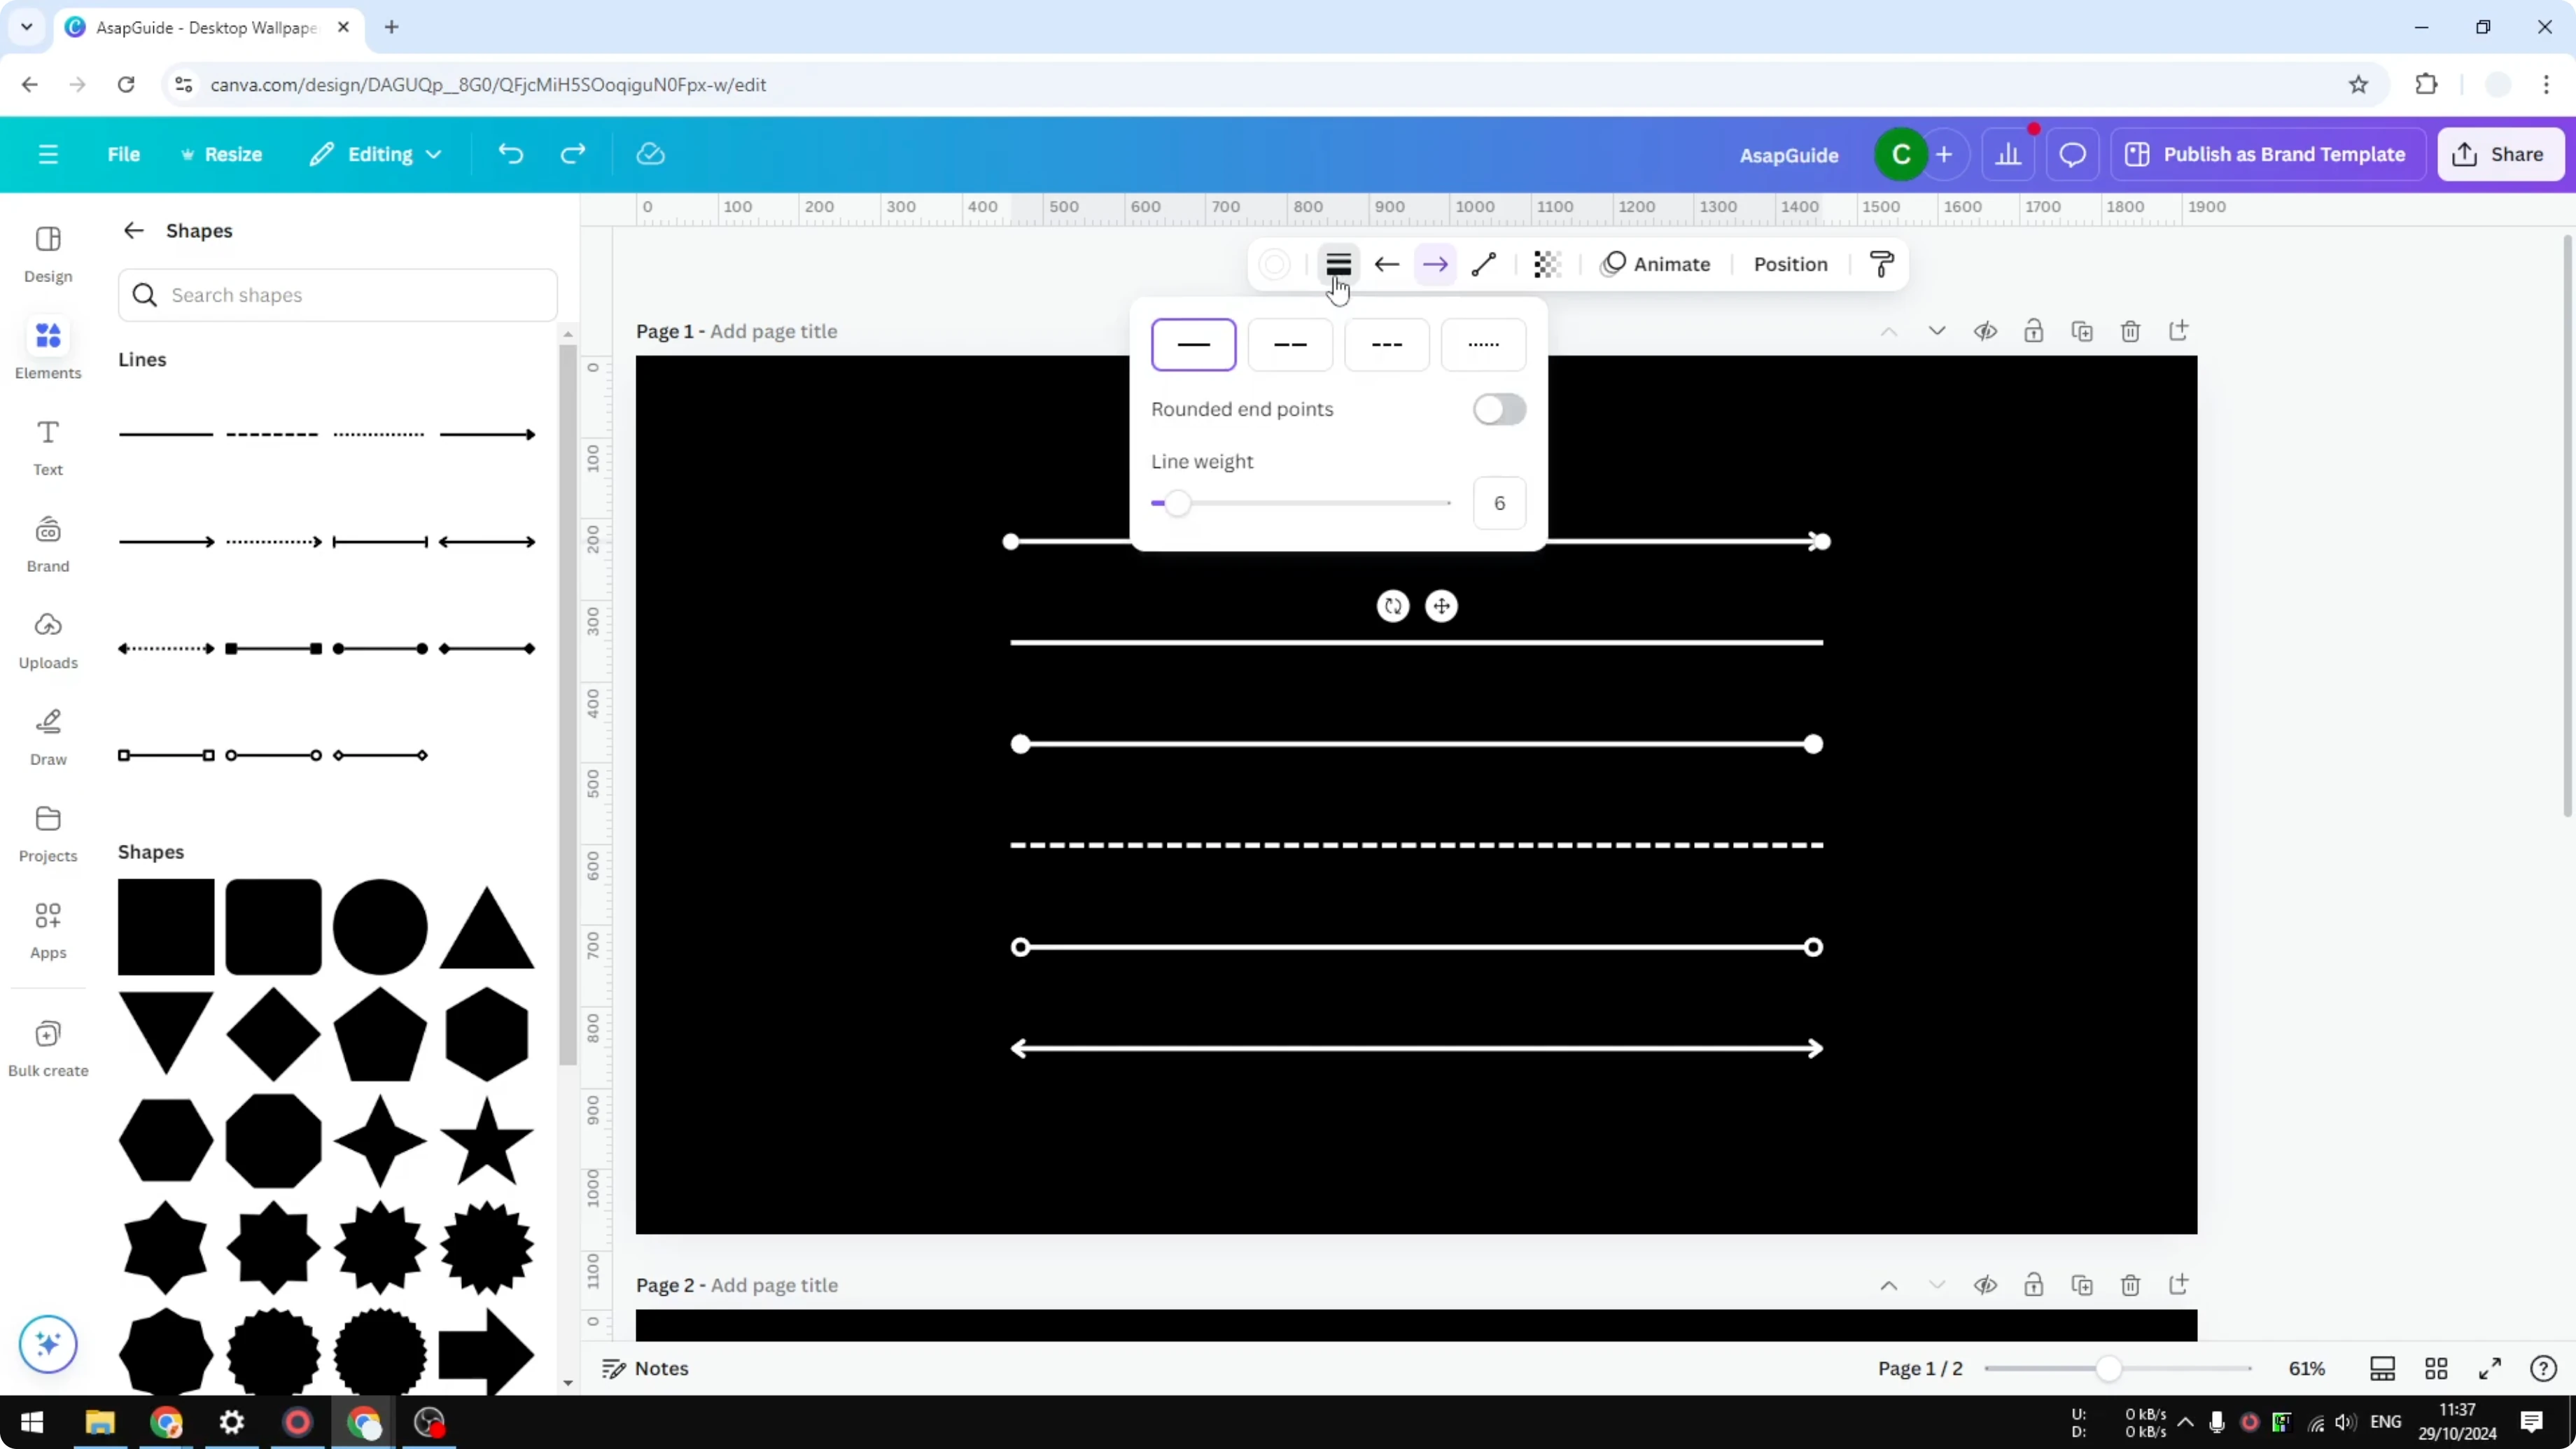This screenshot has width=2576, height=1449.
Task: Enable the Rounded end points toggle
Action: point(1498,410)
